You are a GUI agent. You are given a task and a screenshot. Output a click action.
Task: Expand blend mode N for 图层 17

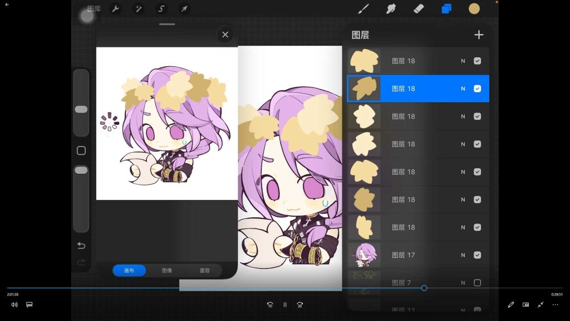463,255
